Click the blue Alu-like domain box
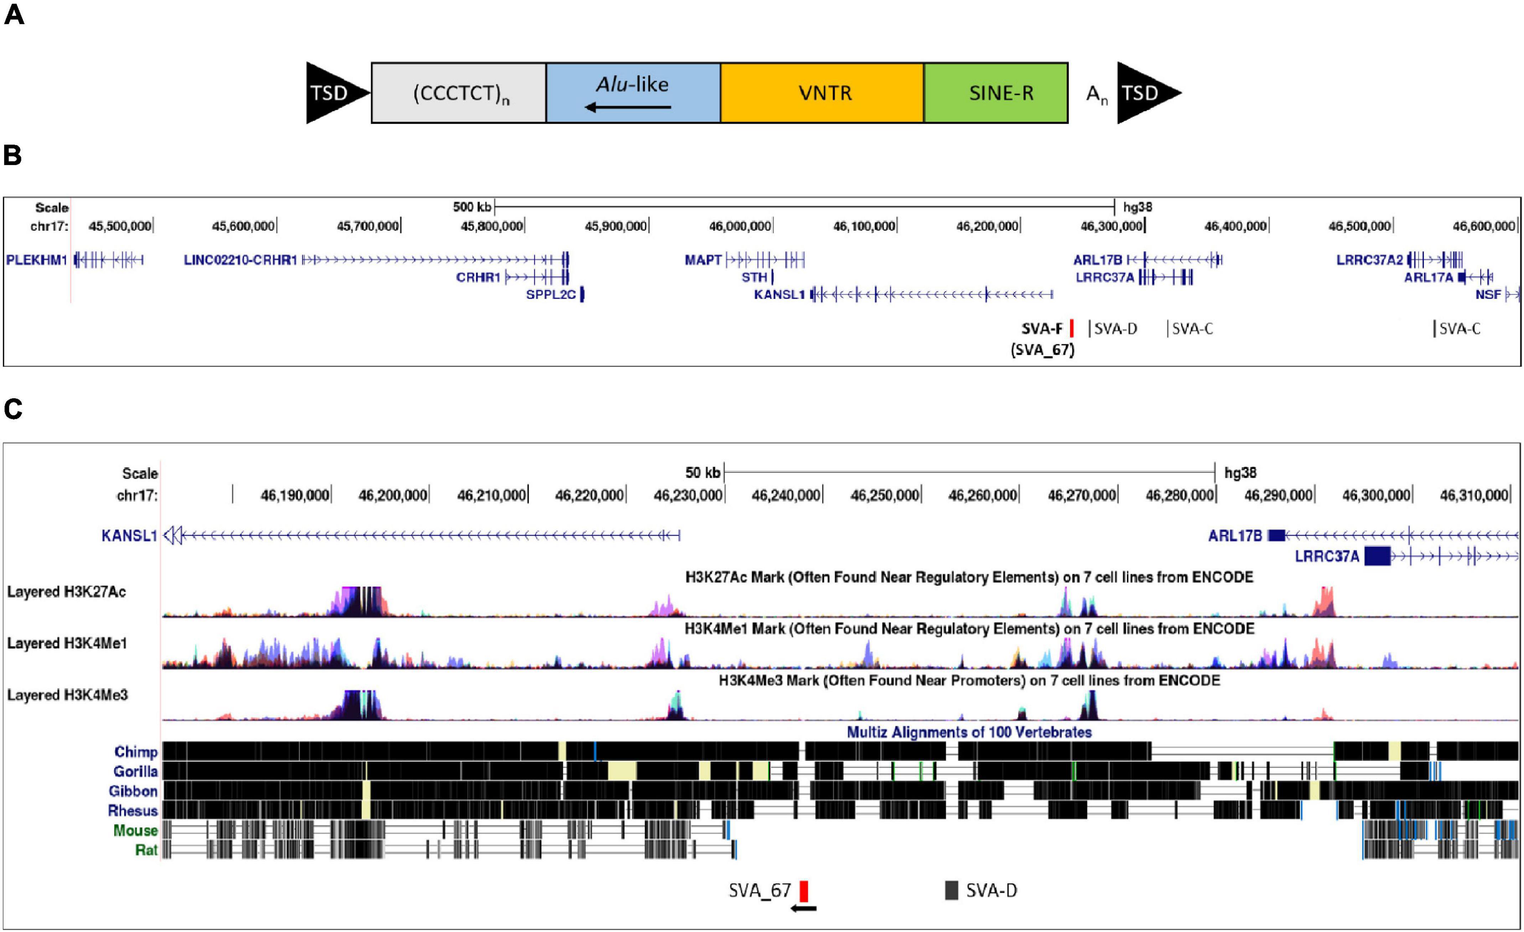Screen dimensions: 1524x932 pos(633,93)
